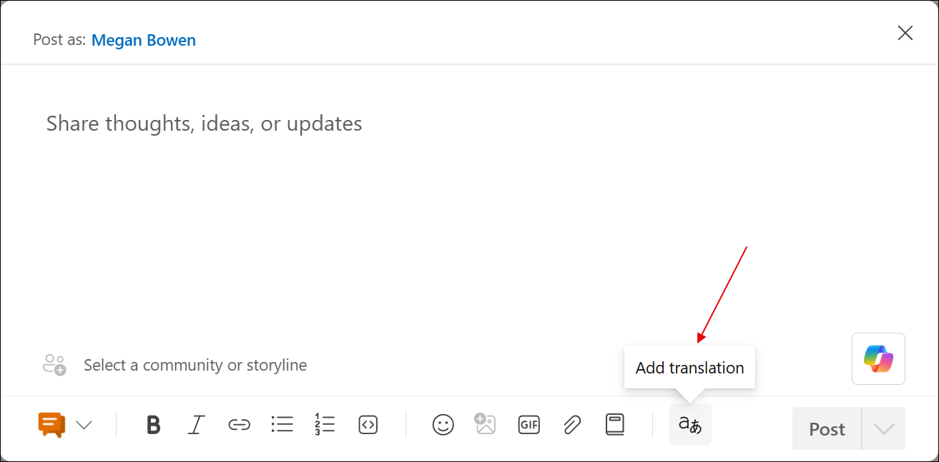Screen dimensions: 939x462
Task: Open the Copilot assistant
Action: click(878, 358)
